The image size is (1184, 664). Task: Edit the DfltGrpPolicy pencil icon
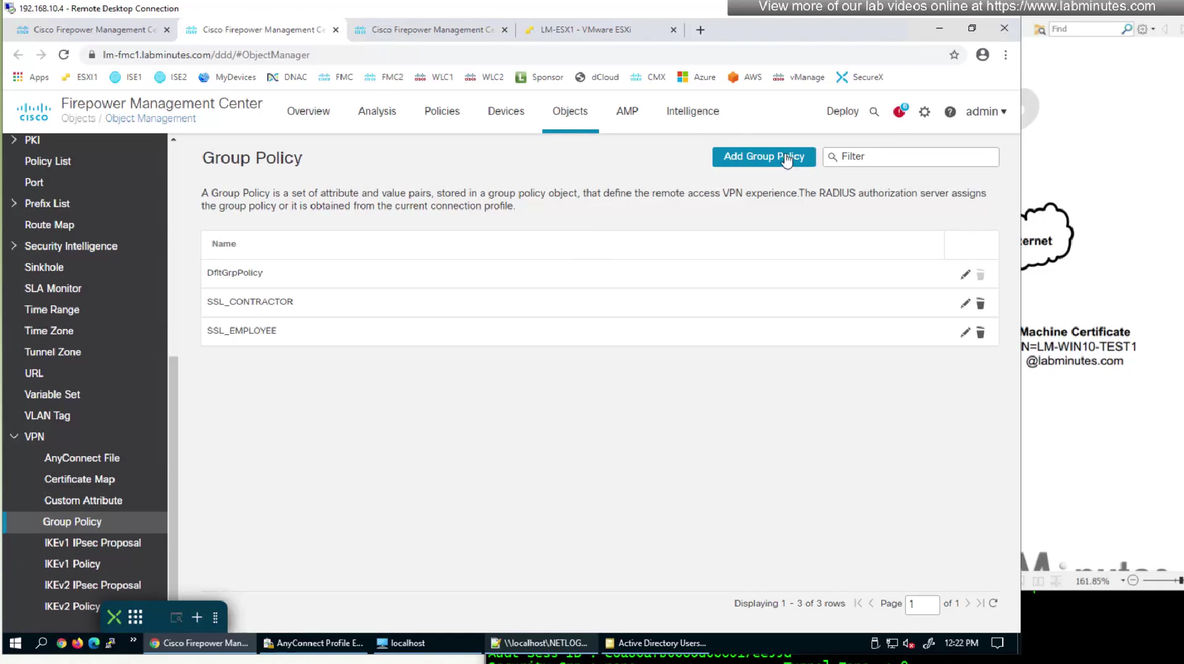pos(965,275)
